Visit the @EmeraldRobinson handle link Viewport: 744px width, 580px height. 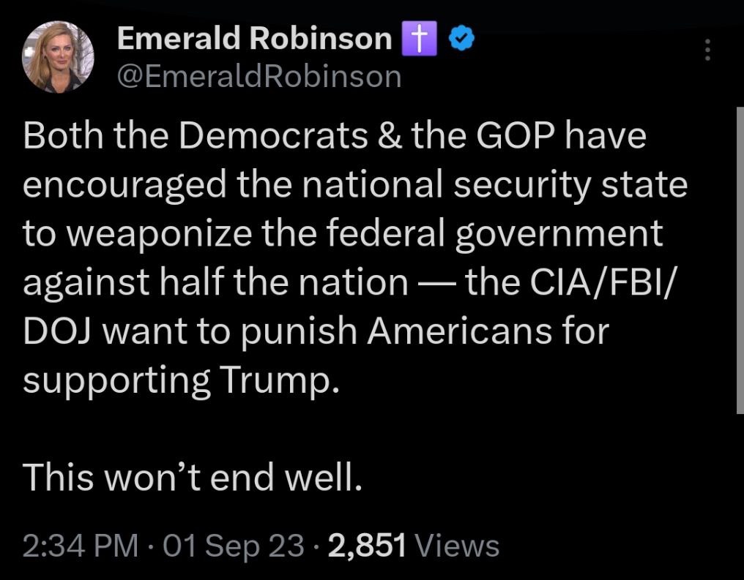click(x=258, y=76)
